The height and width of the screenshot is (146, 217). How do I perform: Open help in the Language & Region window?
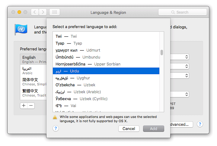[200, 124]
